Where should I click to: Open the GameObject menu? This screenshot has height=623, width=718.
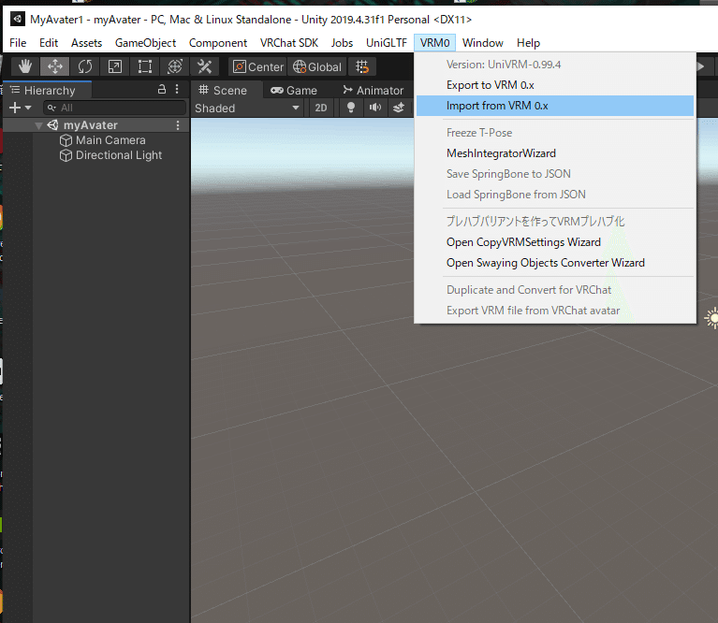click(x=146, y=42)
